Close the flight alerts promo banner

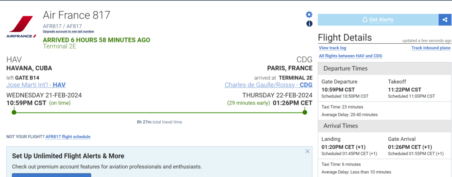(307, 151)
